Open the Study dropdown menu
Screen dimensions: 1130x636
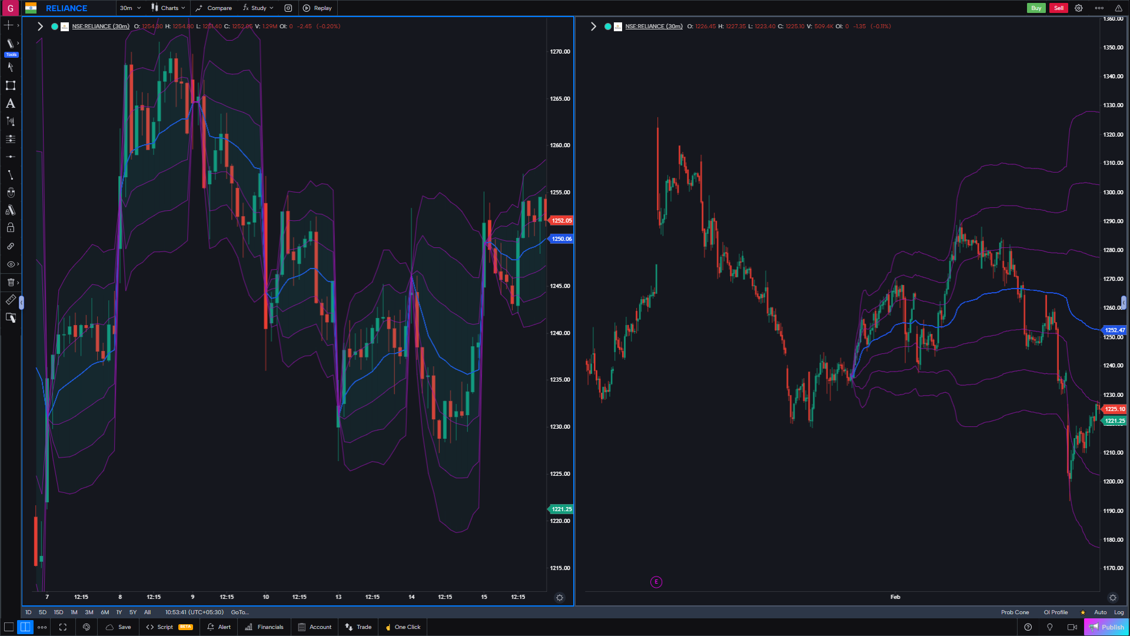click(x=257, y=8)
